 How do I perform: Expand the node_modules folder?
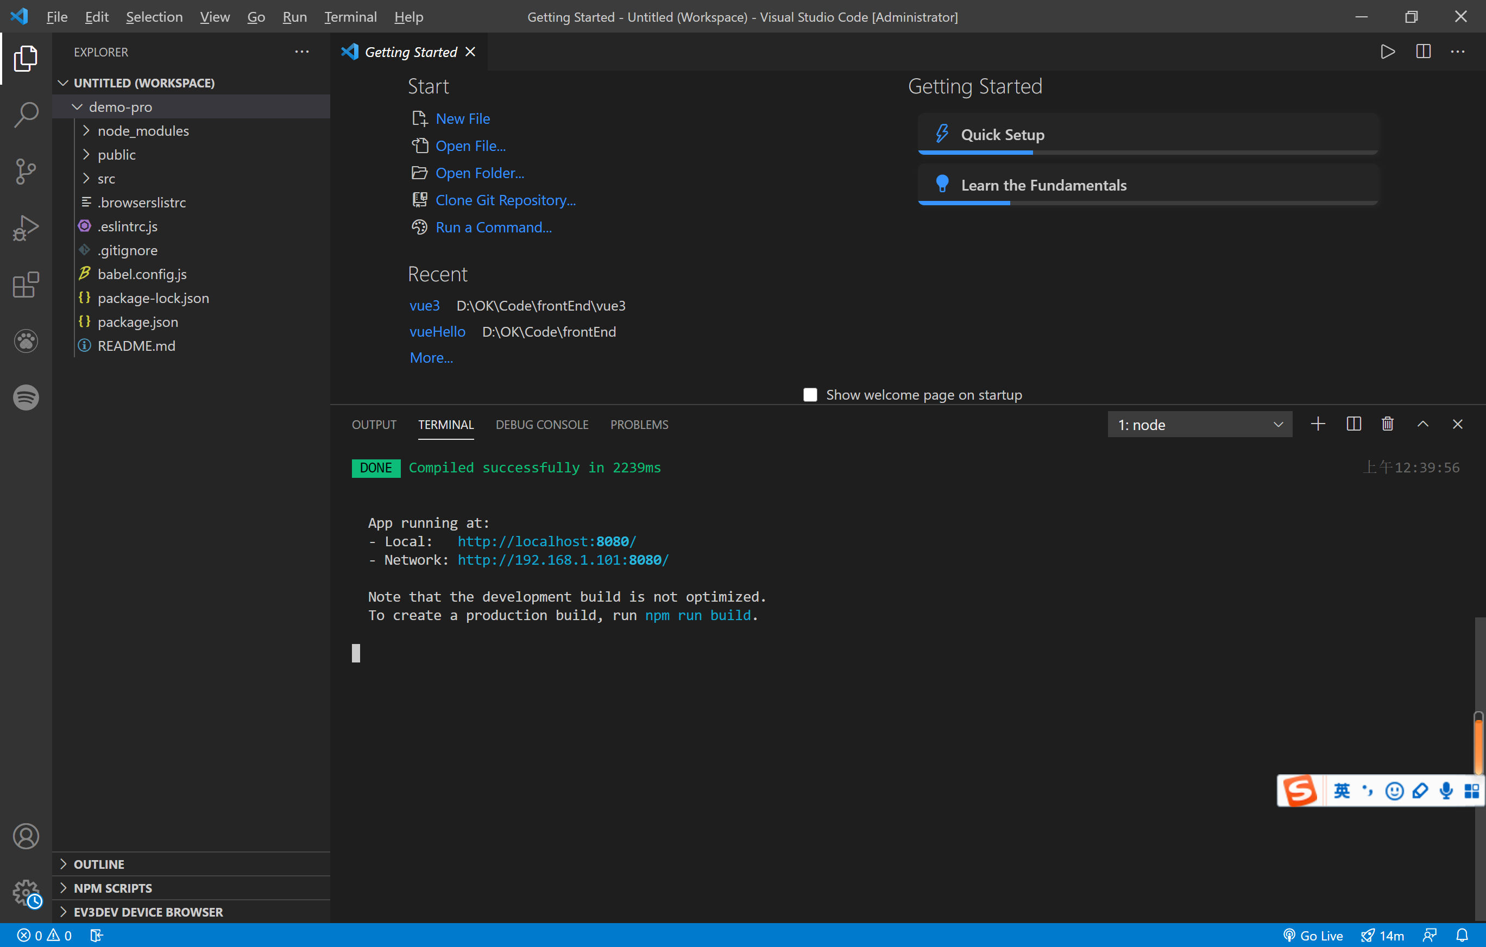(142, 131)
